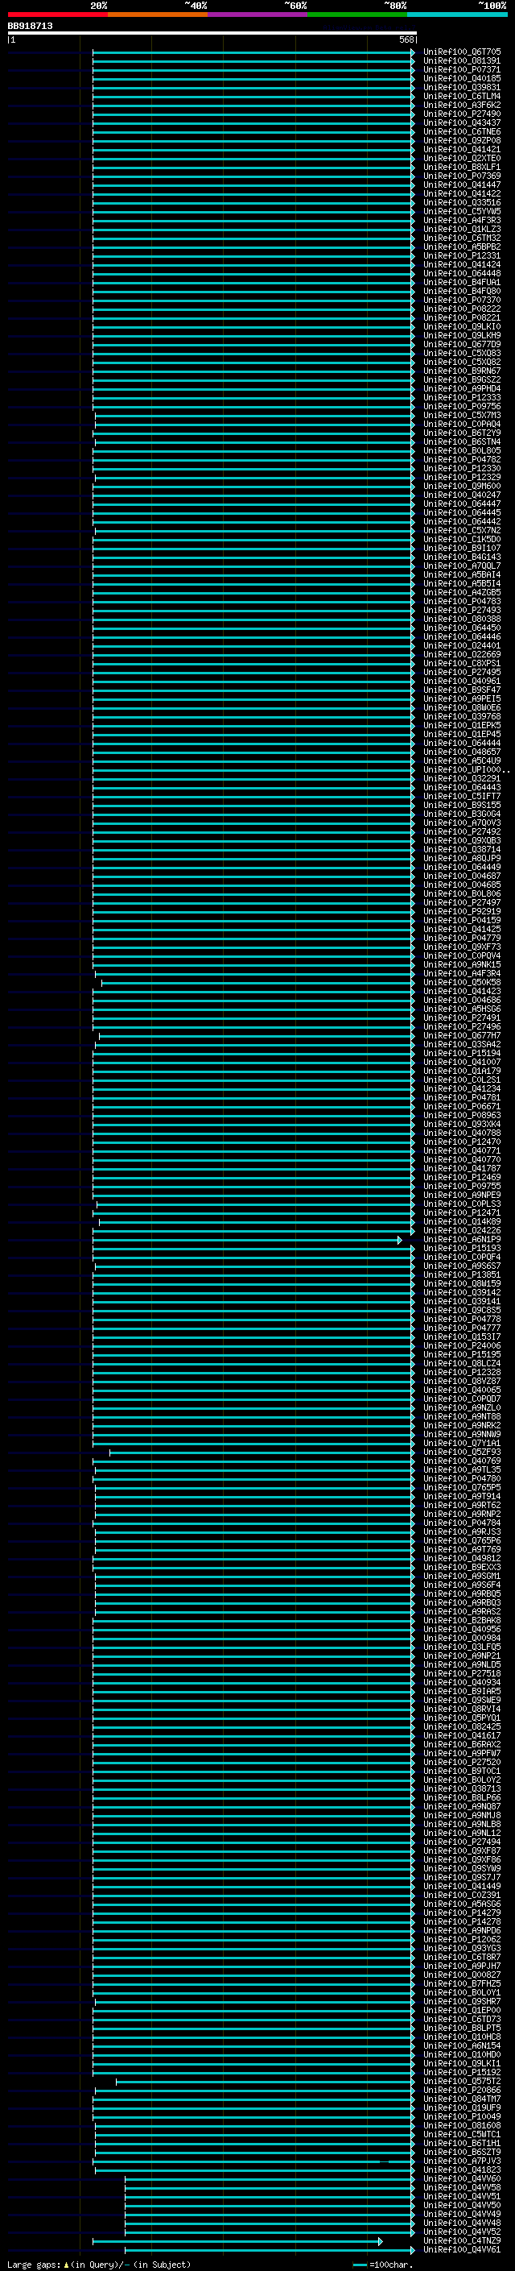This screenshot has height=2271, width=515.
Task: Select the alignment bar for UniRef100_Q6T705
Action: coord(253,52)
